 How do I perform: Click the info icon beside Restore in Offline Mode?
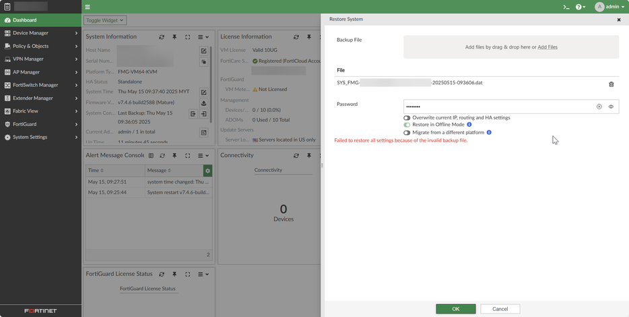pos(469,125)
